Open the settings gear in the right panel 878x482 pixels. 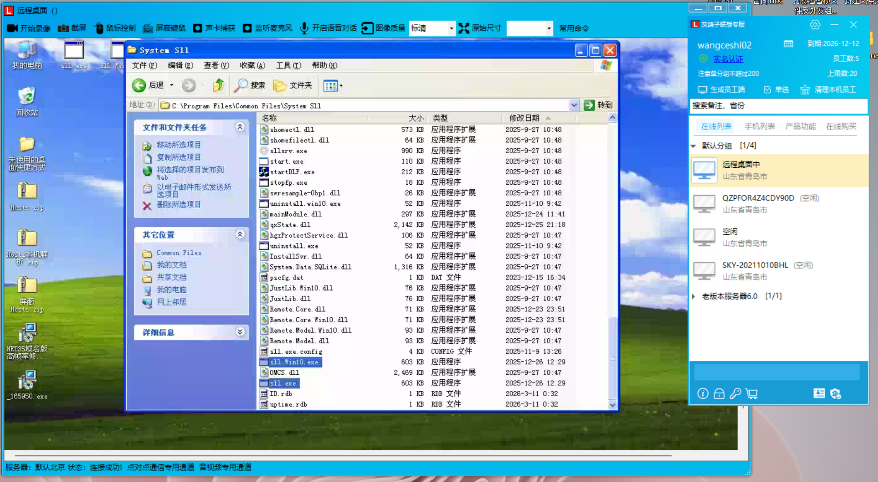point(815,25)
